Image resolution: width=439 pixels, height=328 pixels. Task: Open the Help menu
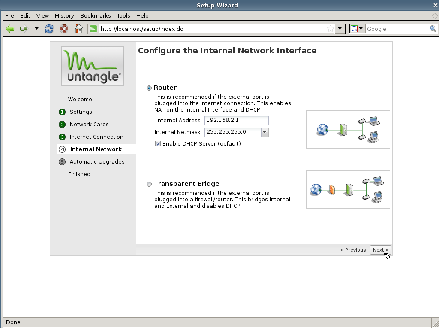point(142,16)
